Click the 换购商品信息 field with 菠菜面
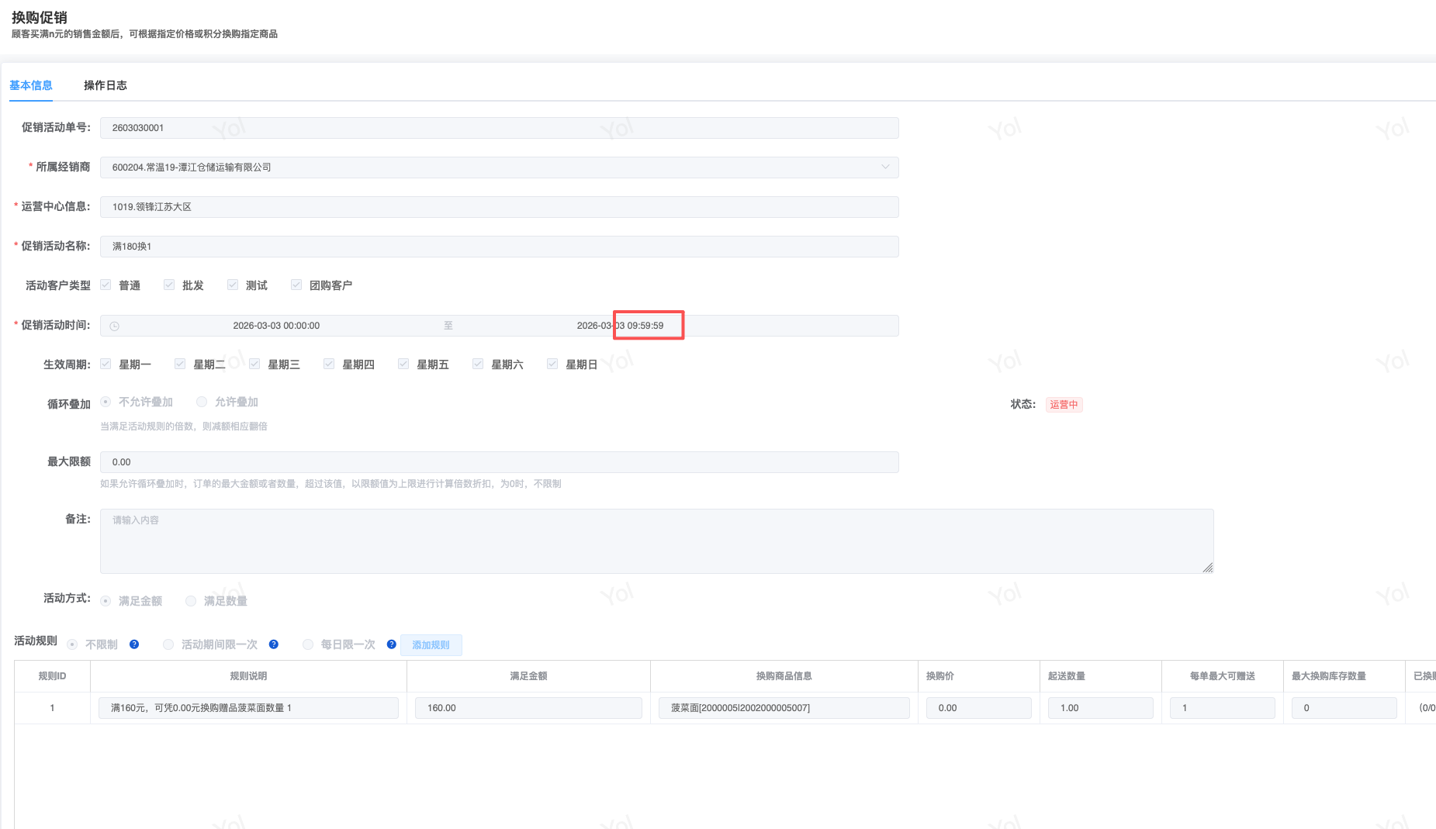 pos(784,708)
